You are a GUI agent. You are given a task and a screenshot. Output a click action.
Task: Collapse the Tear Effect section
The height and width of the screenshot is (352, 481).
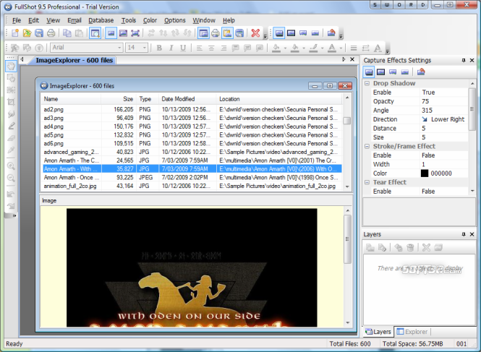coord(367,182)
